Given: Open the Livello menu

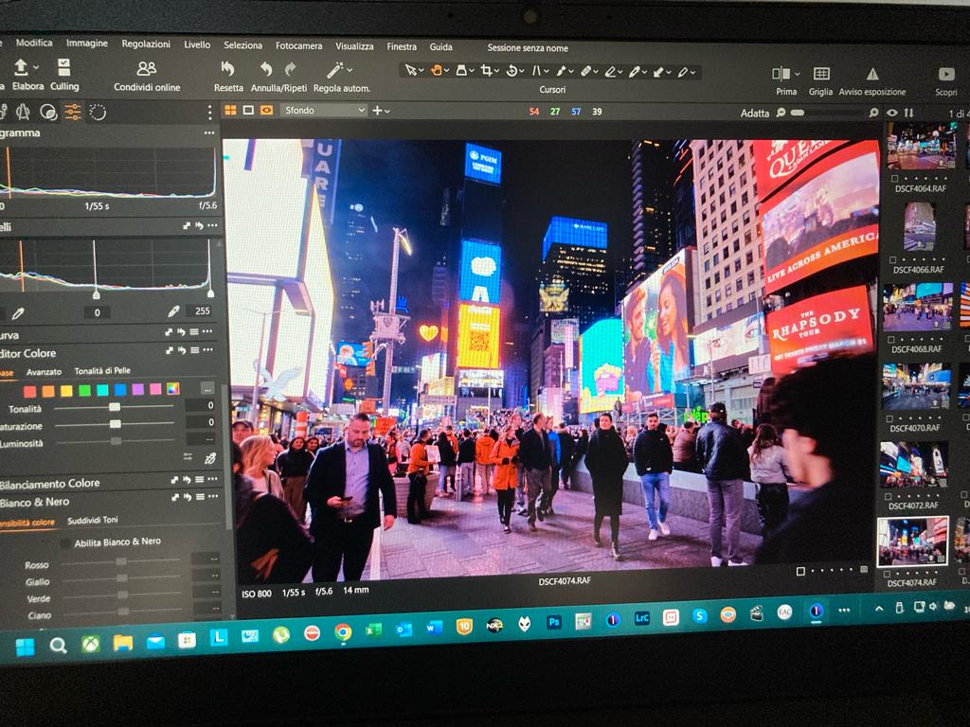Looking at the screenshot, I should click(197, 44).
